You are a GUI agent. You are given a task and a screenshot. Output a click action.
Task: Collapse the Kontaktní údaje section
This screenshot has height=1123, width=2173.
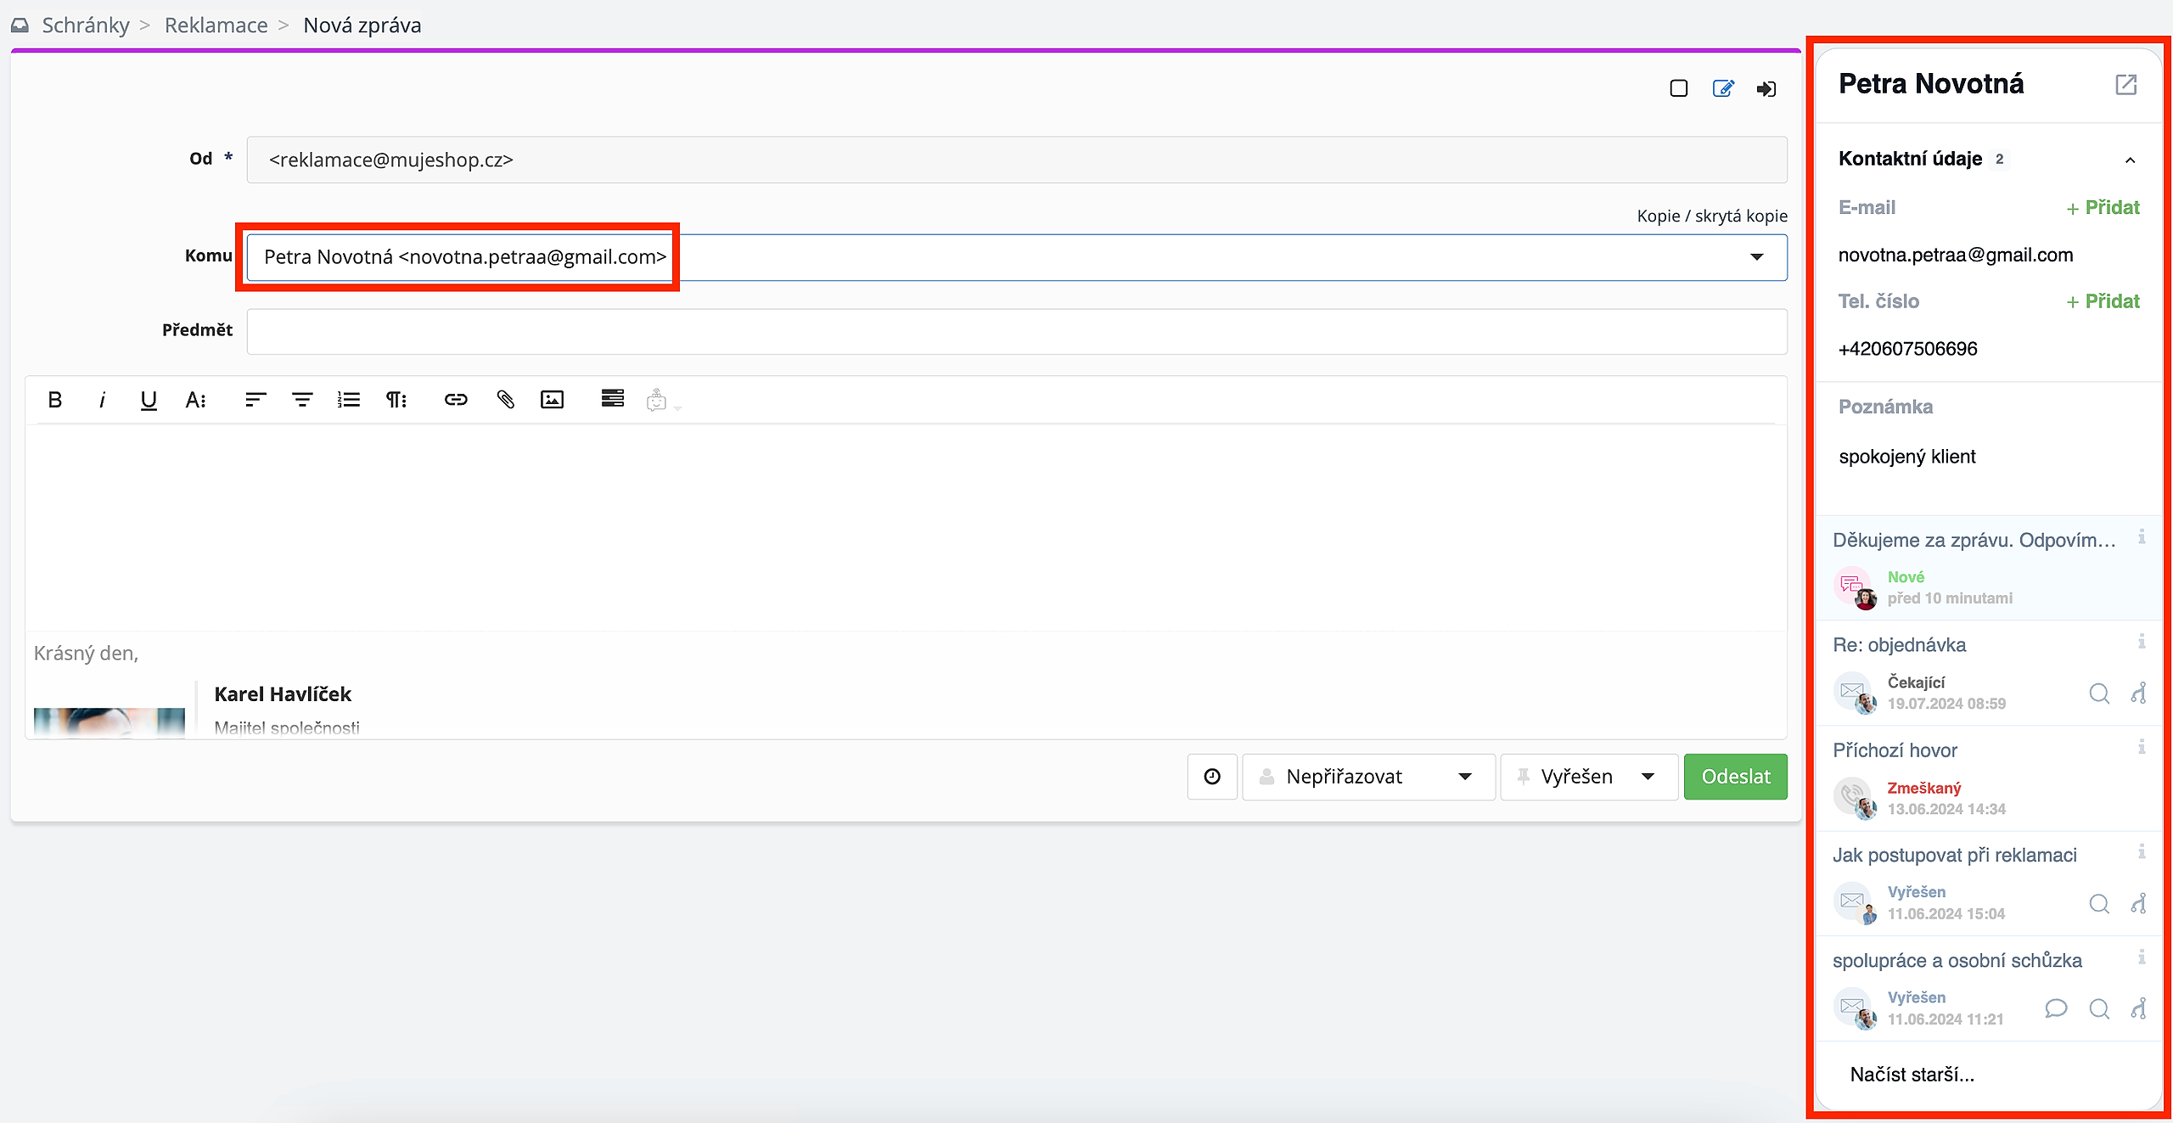click(x=2130, y=160)
